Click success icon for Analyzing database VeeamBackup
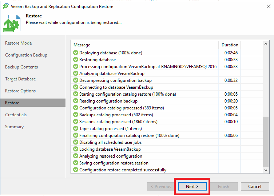274x196 pixels. click(76, 73)
